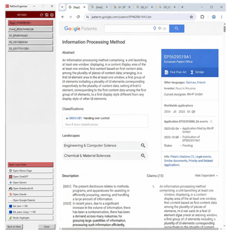The height and width of the screenshot is (236, 229).
Task: Close the D2_US browser tab
Action: click(152, 7)
